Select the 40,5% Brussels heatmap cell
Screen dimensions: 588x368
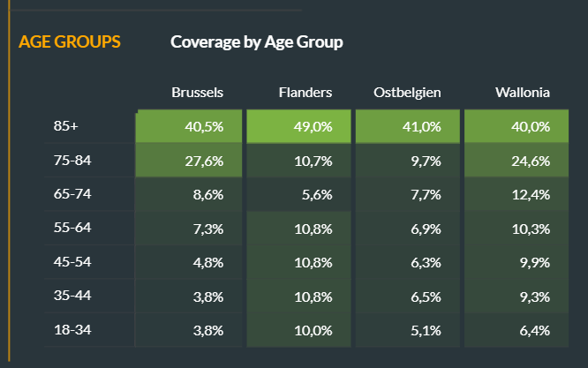pos(189,126)
